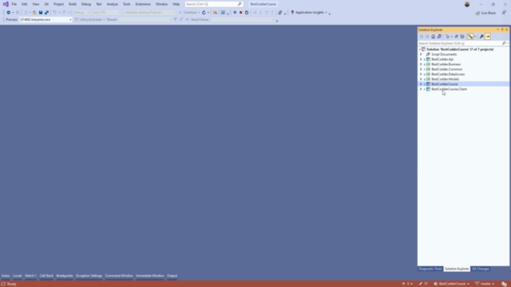This screenshot has height=287, width=511.
Task: Toggle Track Active Item highlighted icon
Action: pyautogui.click(x=470, y=37)
